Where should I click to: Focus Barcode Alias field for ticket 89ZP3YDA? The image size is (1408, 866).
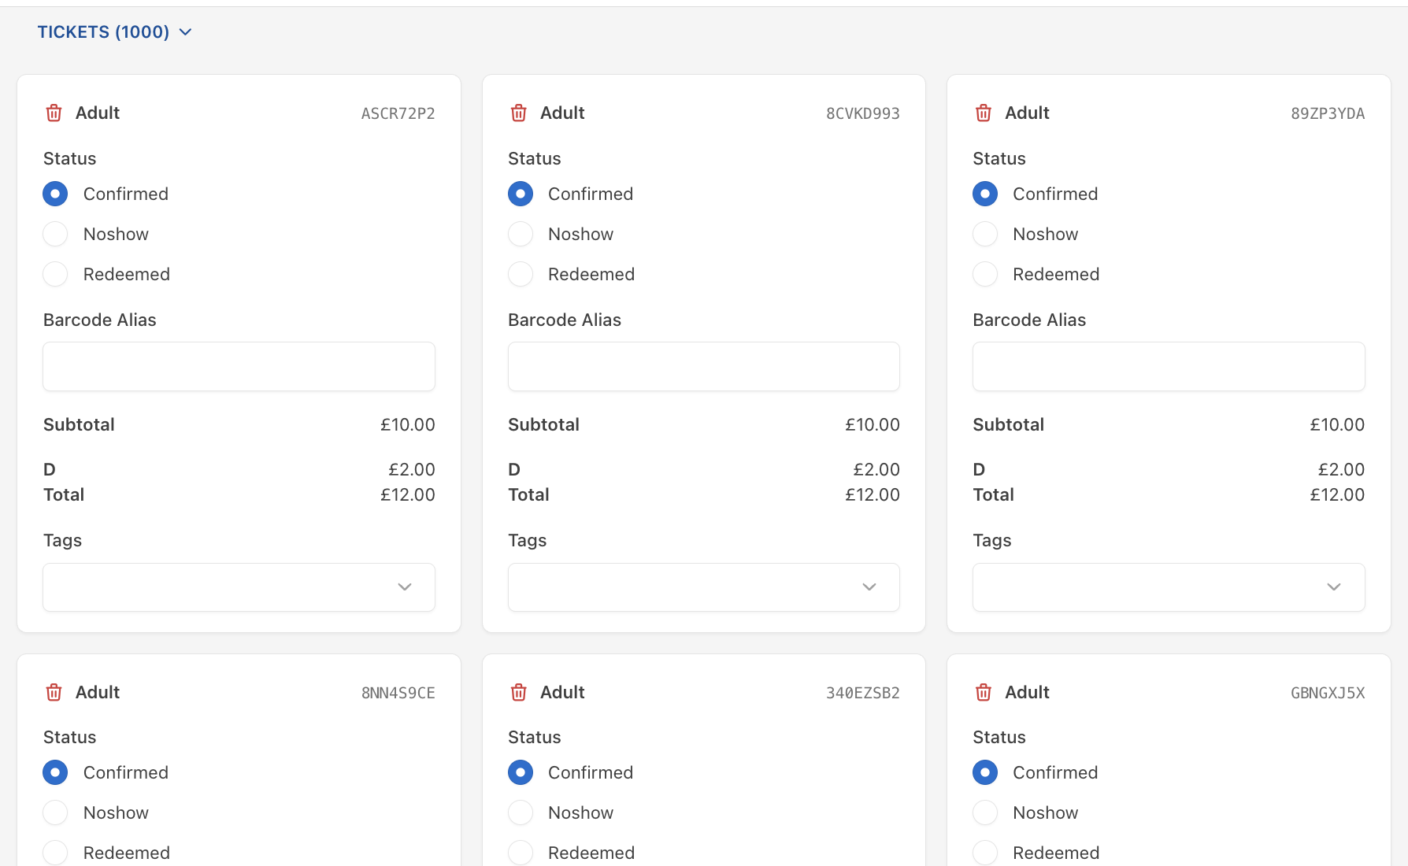point(1169,366)
